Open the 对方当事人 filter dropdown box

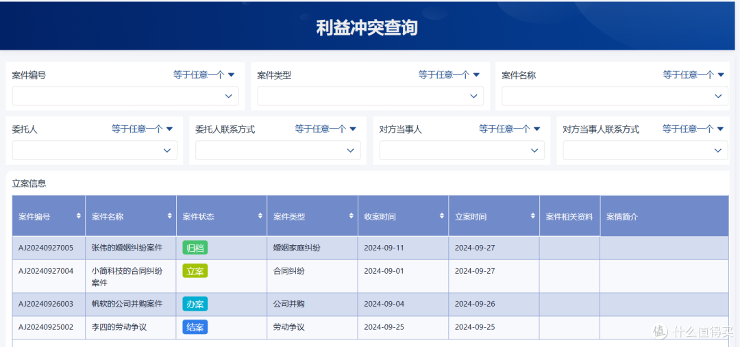tap(462, 151)
